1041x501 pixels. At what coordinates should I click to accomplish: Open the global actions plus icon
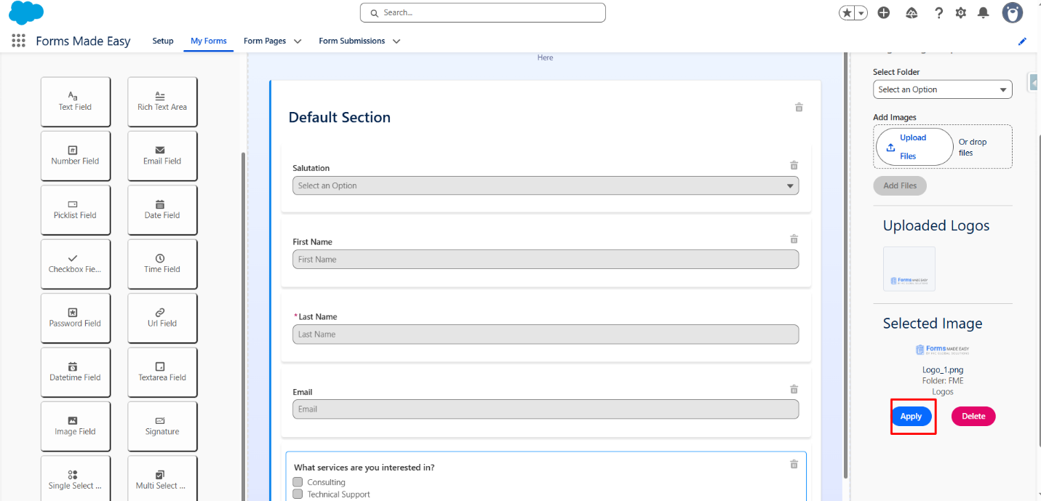(x=884, y=12)
